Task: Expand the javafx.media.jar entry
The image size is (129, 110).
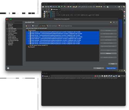Action: tap(28, 38)
